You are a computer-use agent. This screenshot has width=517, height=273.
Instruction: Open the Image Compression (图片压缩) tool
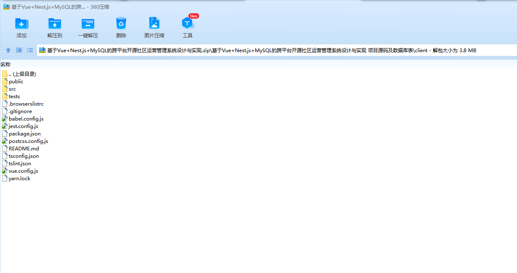click(x=154, y=24)
